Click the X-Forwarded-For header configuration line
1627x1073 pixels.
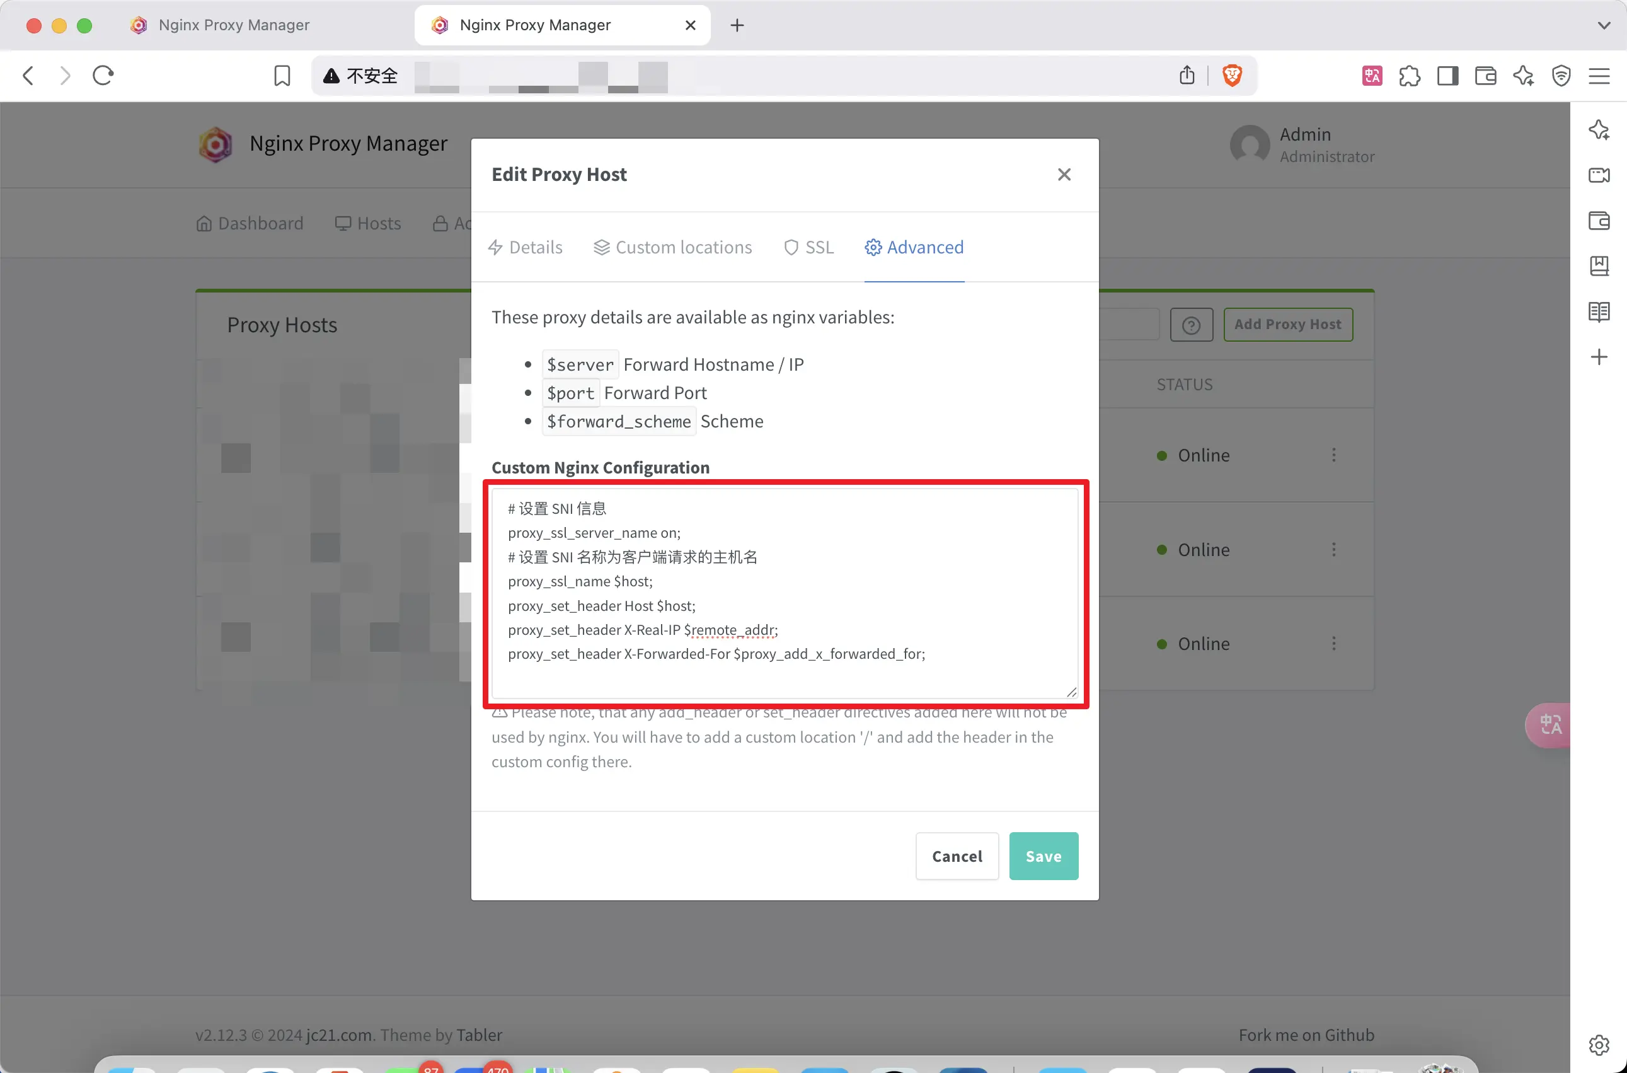(x=716, y=654)
